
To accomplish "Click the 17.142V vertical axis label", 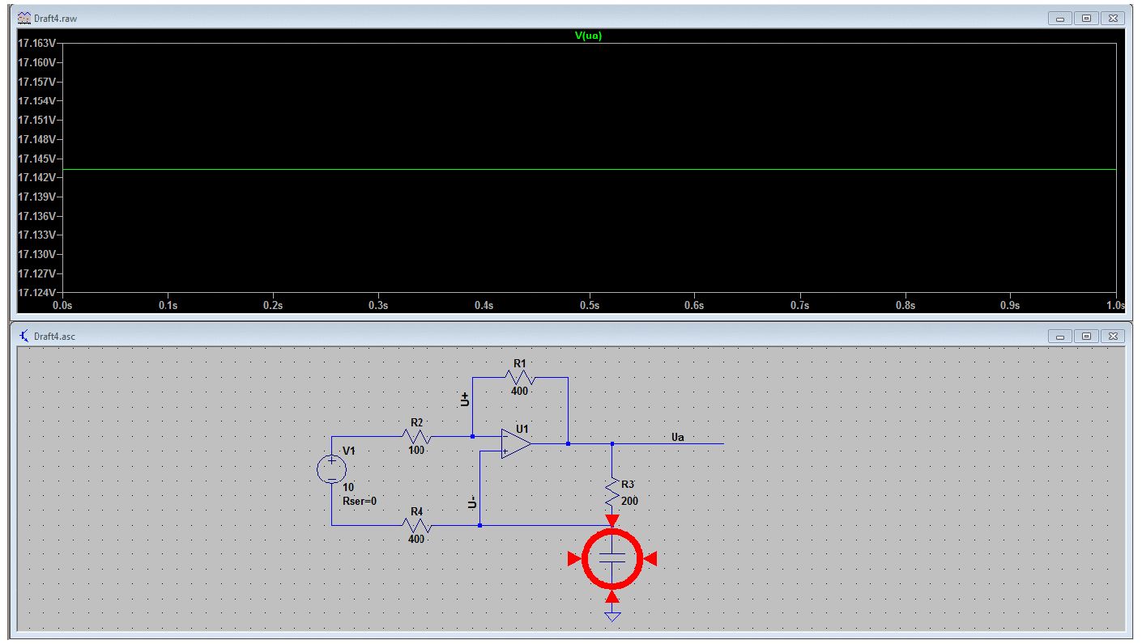I will (x=36, y=177).
